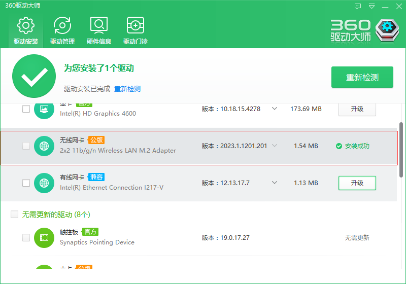Screen dimensions: 406x284
Task: Expand version dropdown for 2023.1.1201.201
Action: pyautogui.click(x=275, y=146)
